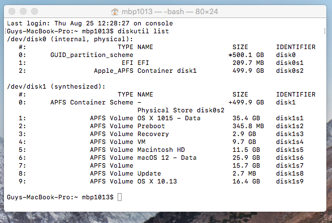Click the 'Last login: Thu Aug 25' line
The width and height of the screenshot is (332, 223).
click(x=90, y=23)
